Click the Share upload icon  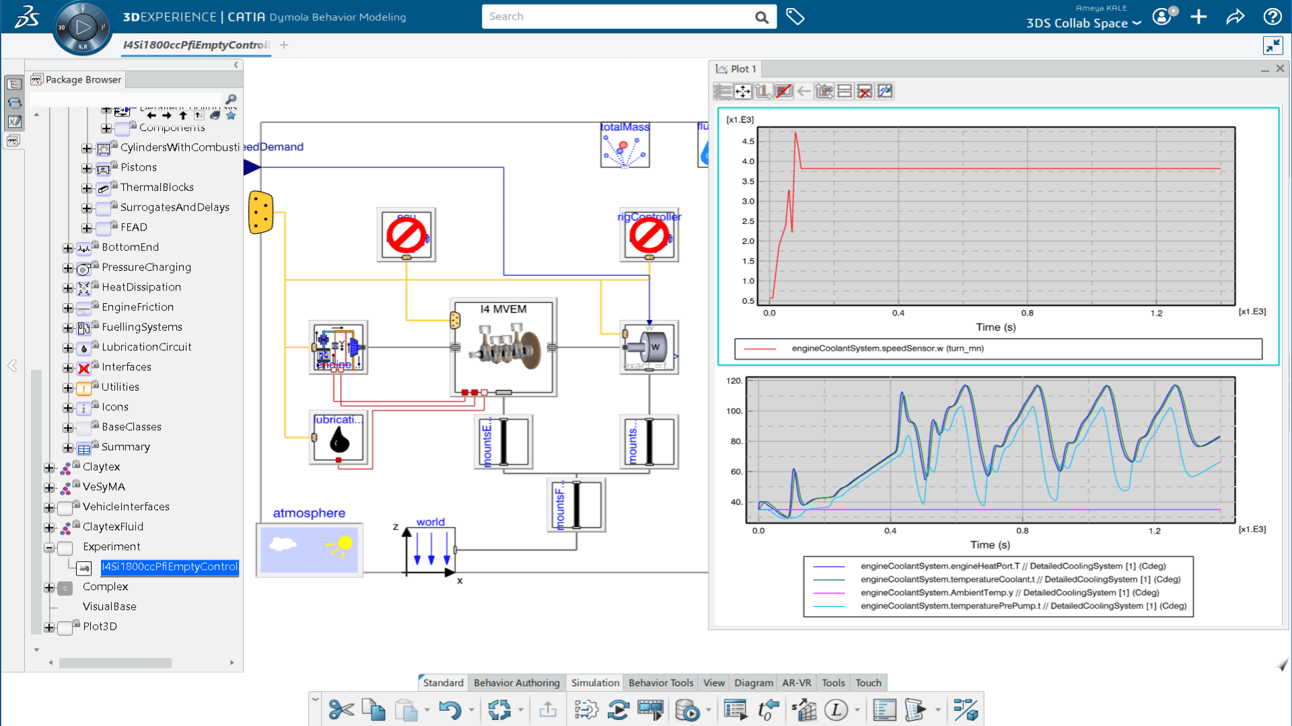point(548,709)
